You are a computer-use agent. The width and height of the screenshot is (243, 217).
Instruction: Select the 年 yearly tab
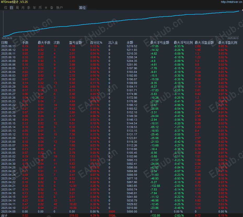tap(34, 8)
